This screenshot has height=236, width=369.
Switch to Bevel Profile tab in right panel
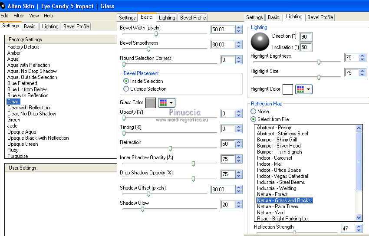(320, 17)
